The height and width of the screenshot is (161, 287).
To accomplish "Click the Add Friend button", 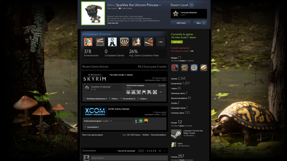I will pos(181,23).
